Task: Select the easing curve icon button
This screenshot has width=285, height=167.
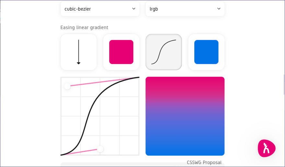Action: [164, 52]
